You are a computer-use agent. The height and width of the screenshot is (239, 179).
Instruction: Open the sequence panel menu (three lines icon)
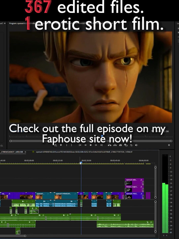tap(25, 152)
